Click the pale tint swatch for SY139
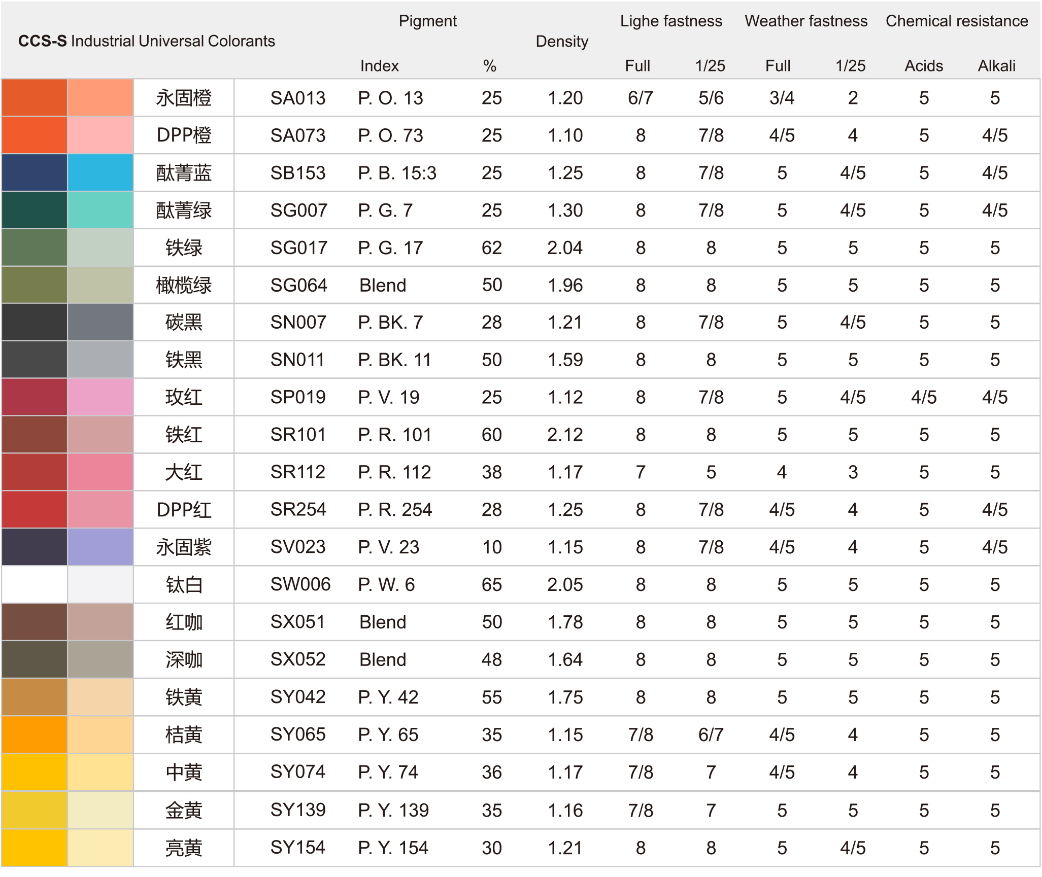The image size is (1042, 877). click(x=100, y=810)
